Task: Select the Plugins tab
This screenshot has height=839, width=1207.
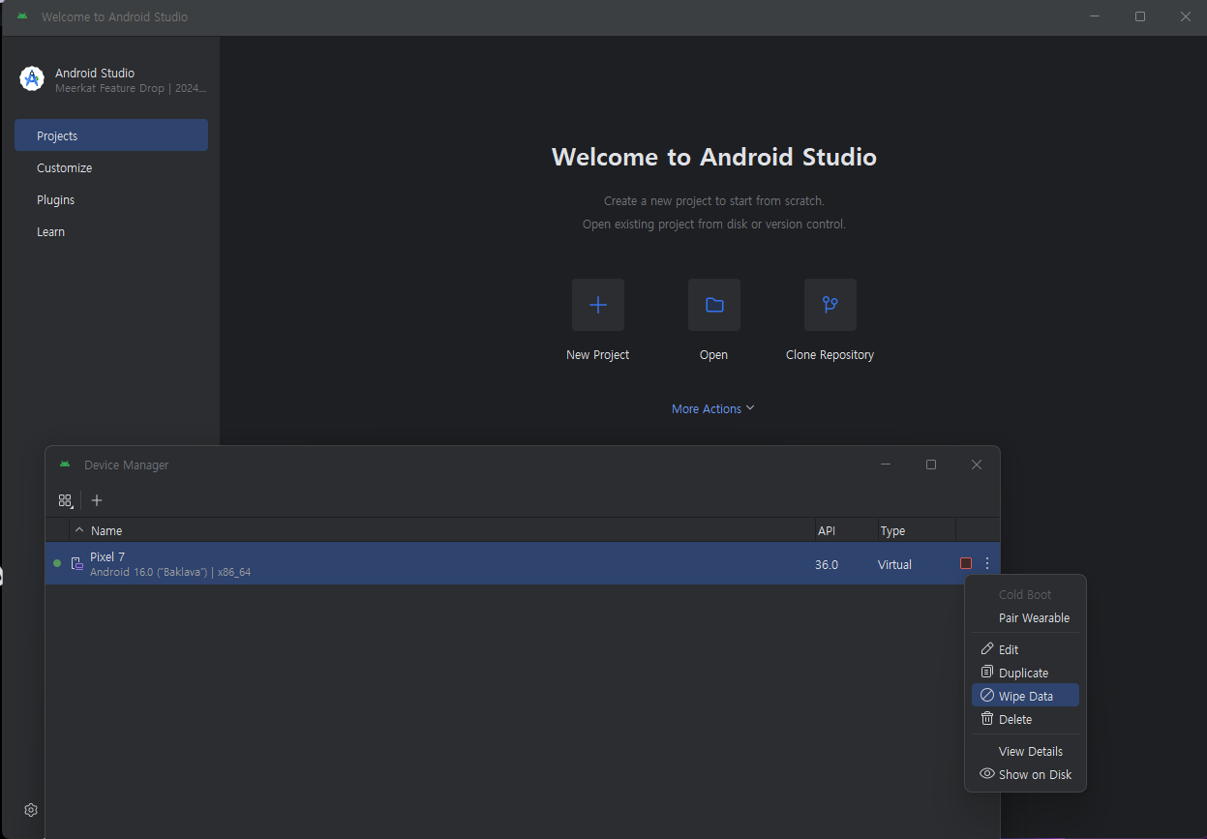Action: pyautogui.click(x=111, y=199)
